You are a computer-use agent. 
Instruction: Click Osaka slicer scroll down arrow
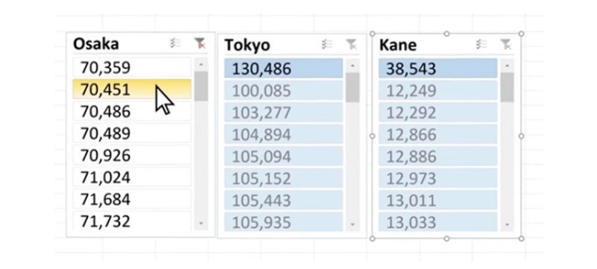coord(201,224)
